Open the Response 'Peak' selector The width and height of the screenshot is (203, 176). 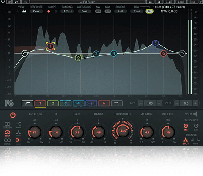click(36, 11)
